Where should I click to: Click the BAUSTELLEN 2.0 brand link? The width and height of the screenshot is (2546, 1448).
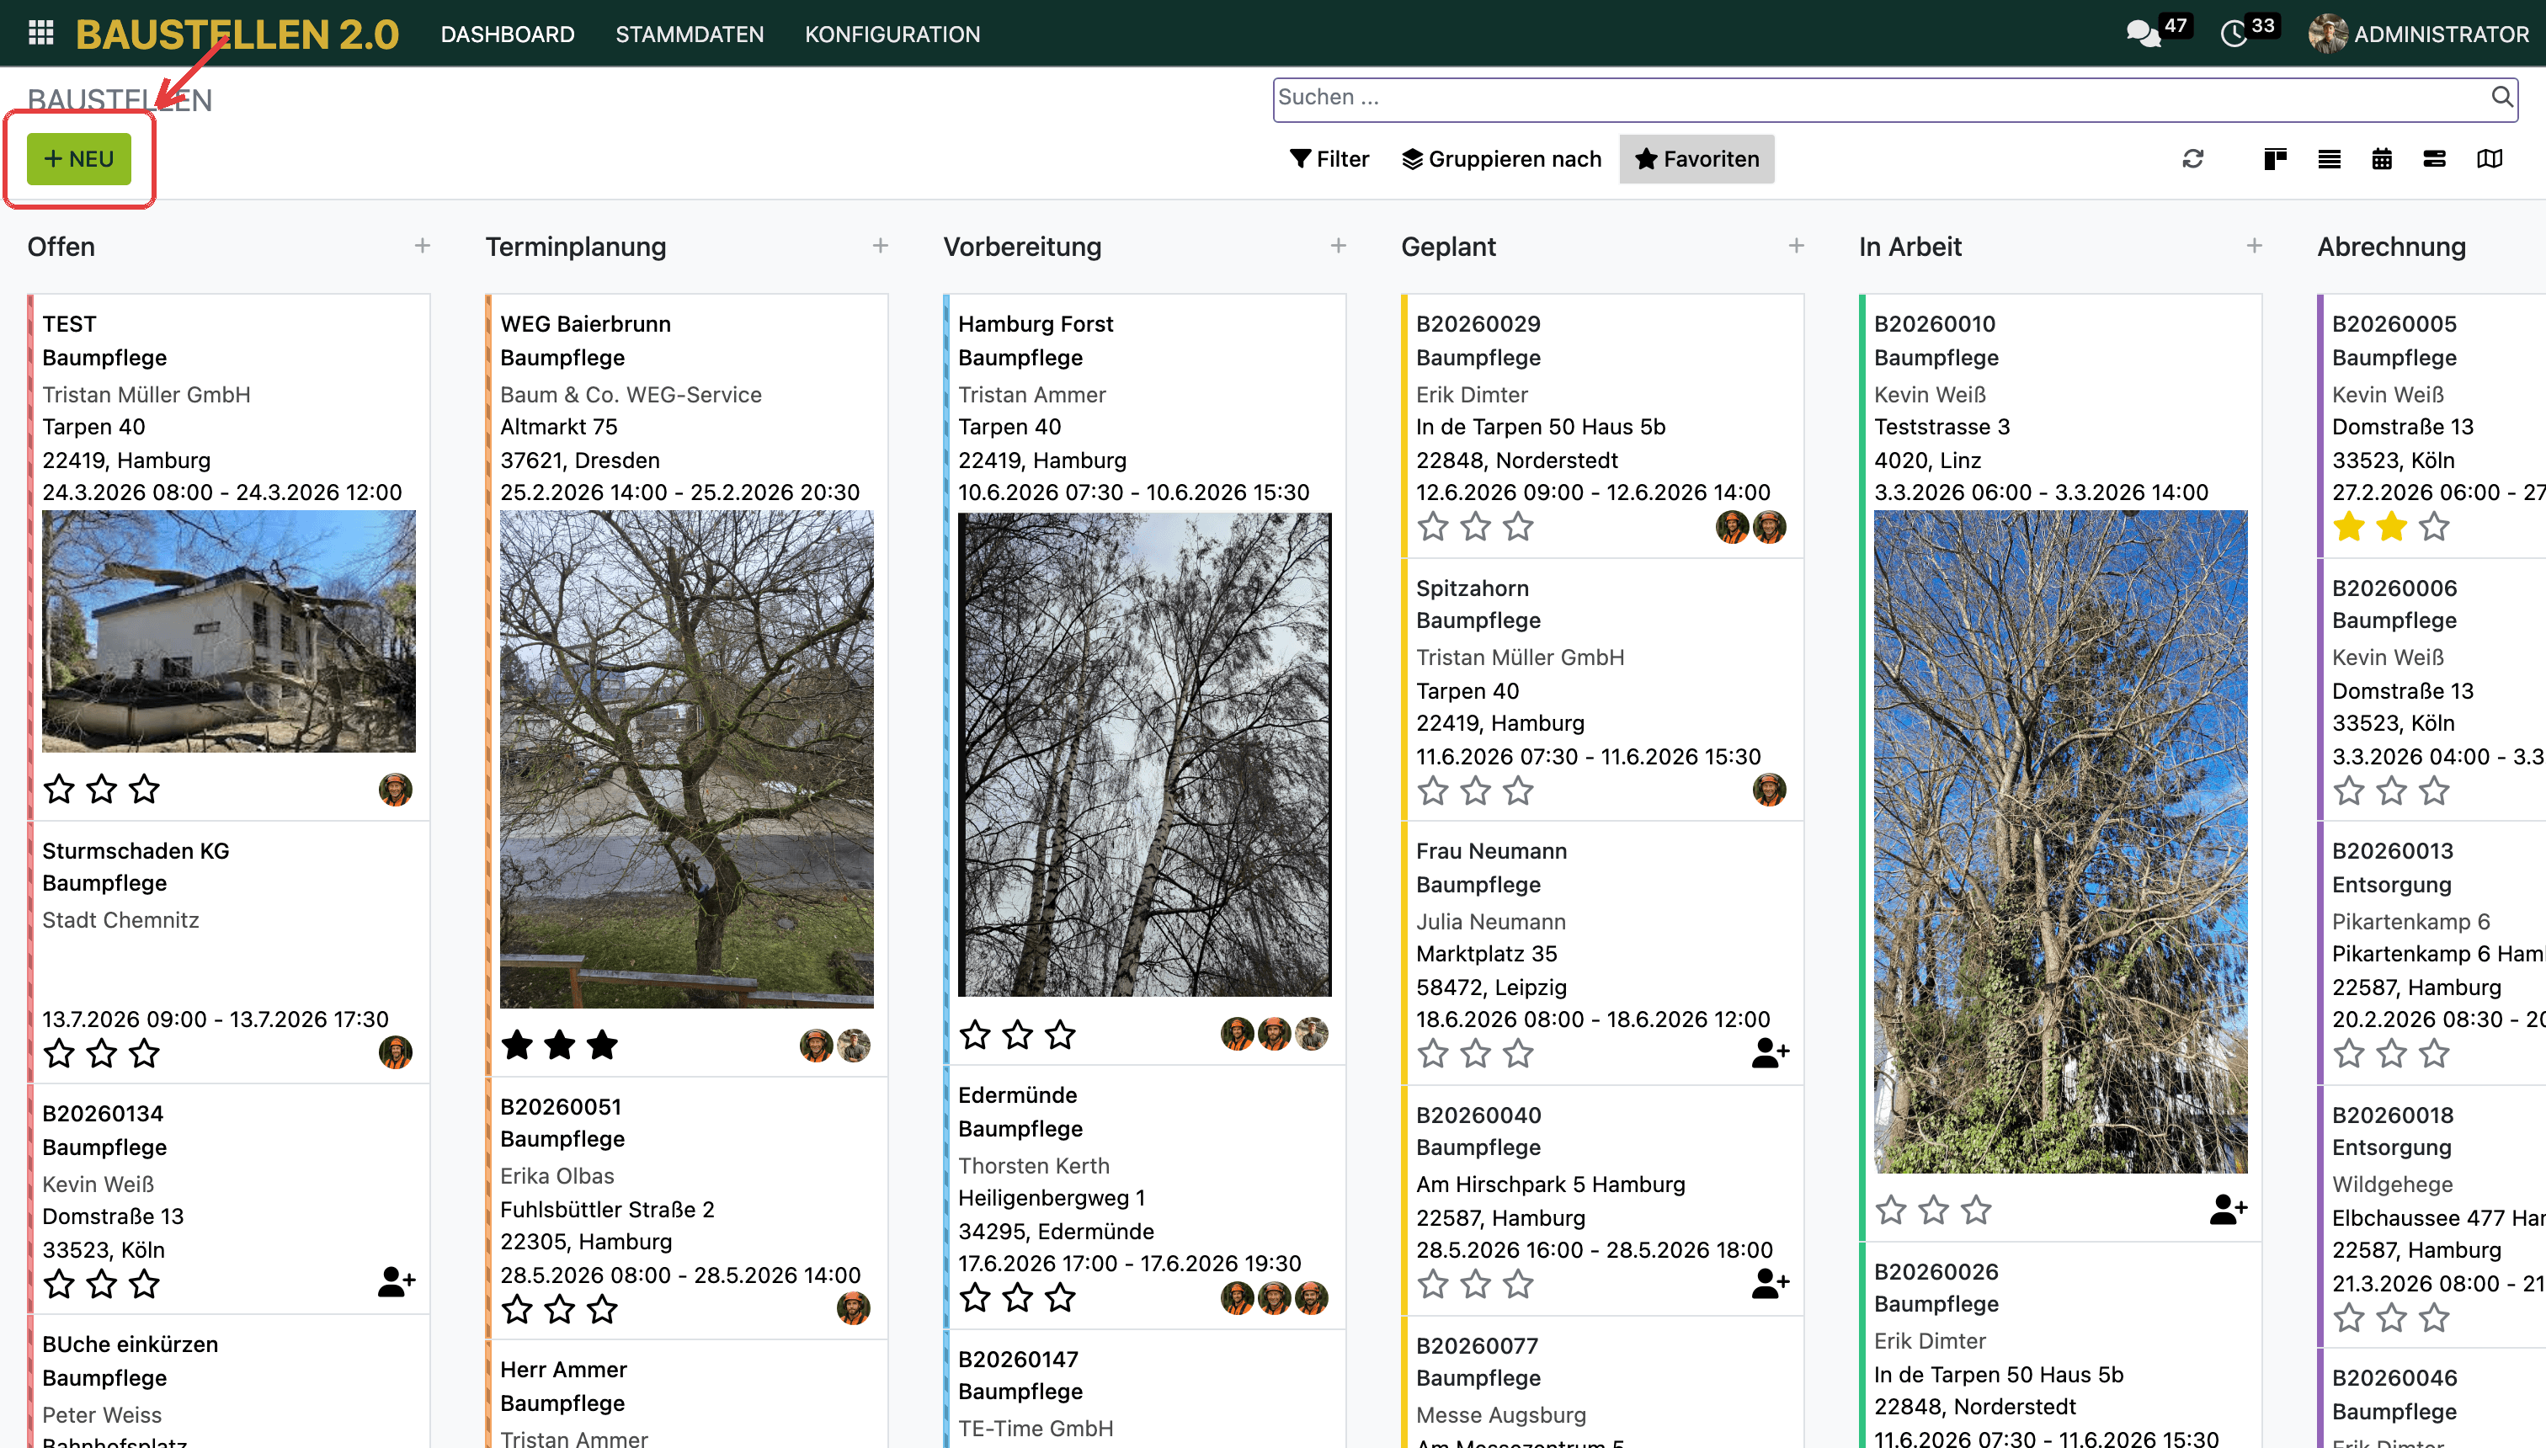point(237,34)
